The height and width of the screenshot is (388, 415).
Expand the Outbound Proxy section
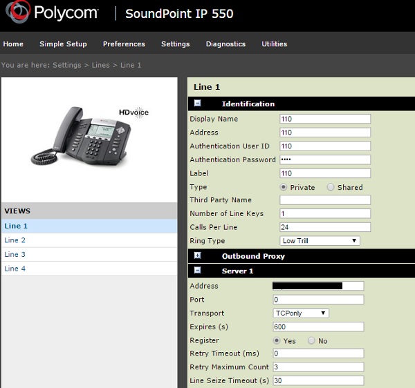(197, 255)
